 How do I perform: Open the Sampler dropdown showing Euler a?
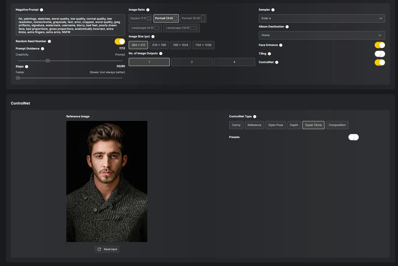pos(322,18)
